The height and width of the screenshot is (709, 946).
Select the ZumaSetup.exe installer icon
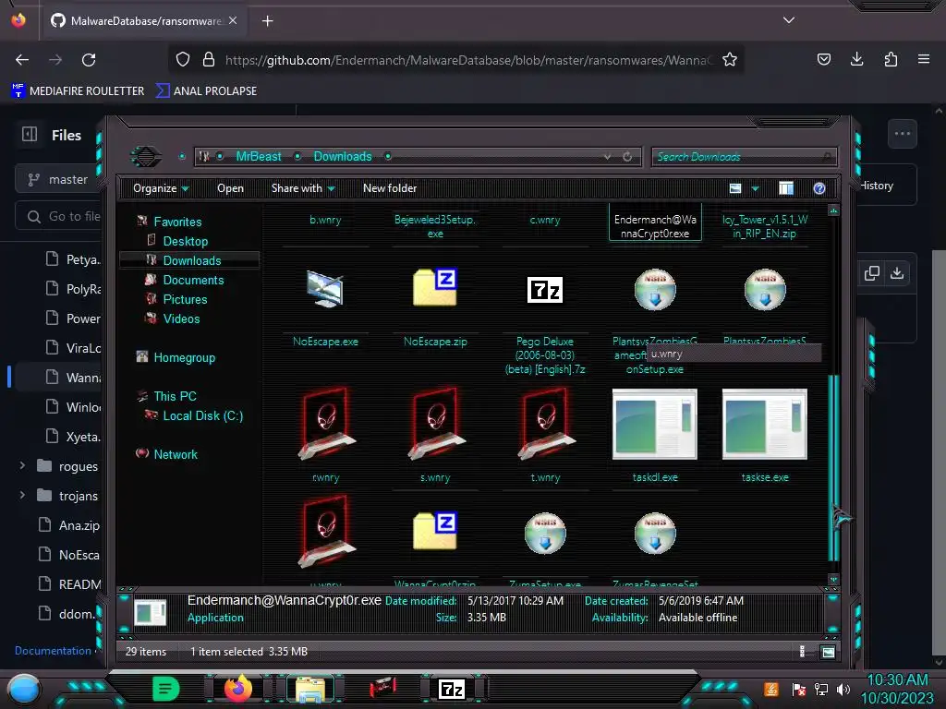click(545, 533)
